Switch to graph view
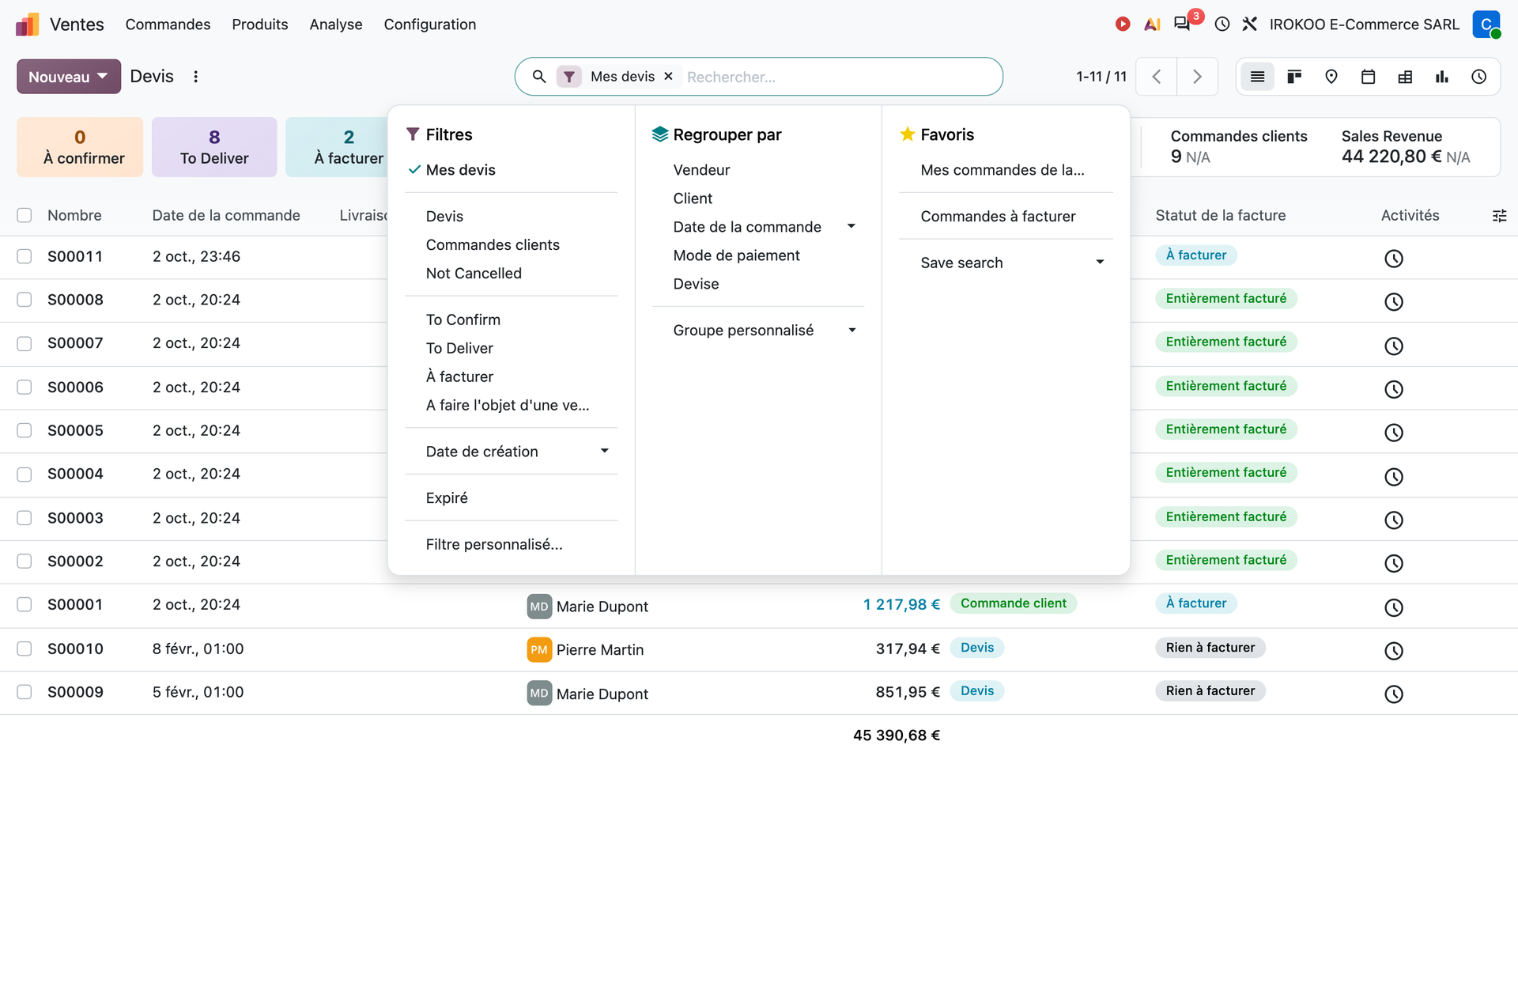 (x=1442, y=77)
